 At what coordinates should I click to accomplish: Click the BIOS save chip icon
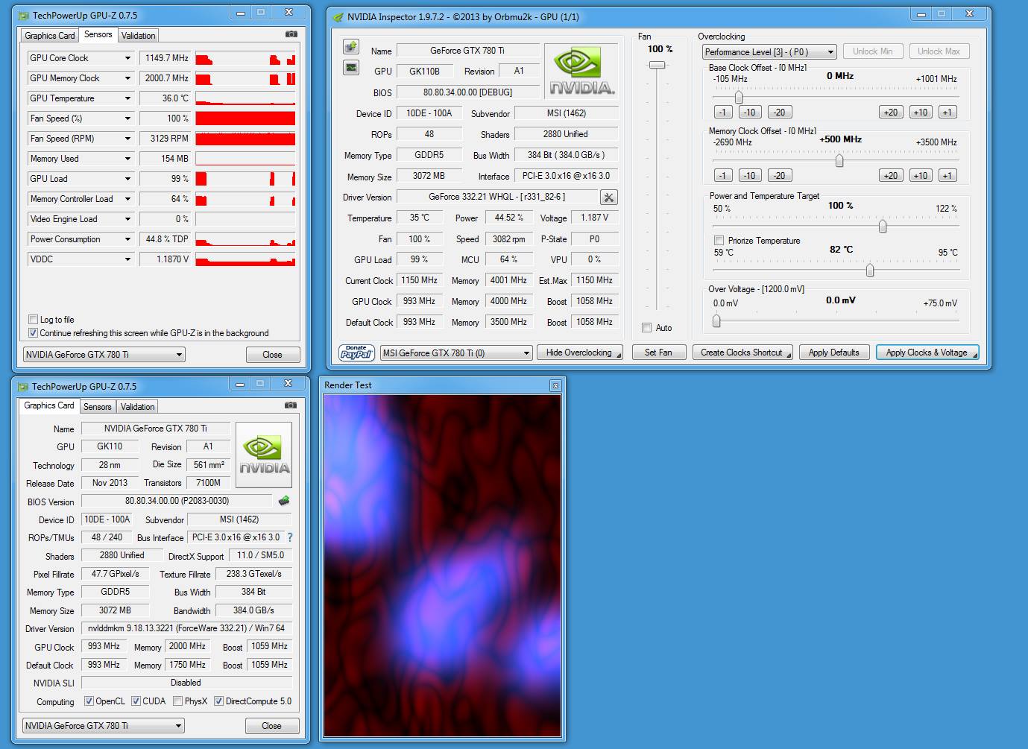click(284, 501)
